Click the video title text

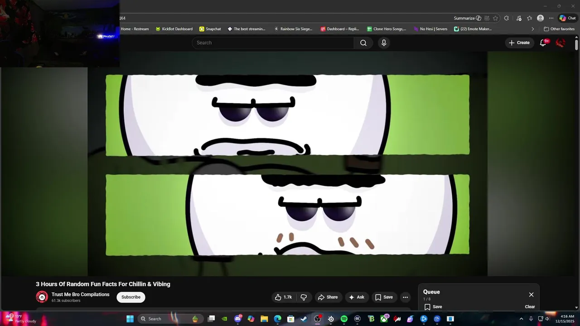(103, 284)
